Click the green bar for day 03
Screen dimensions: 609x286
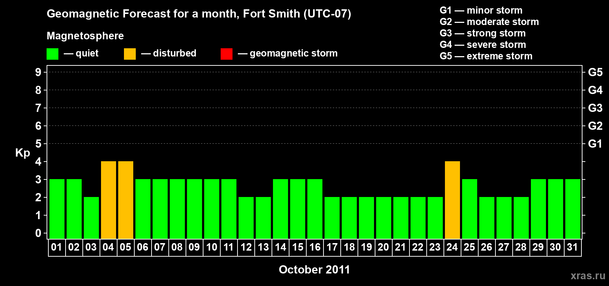coord(91,218)
